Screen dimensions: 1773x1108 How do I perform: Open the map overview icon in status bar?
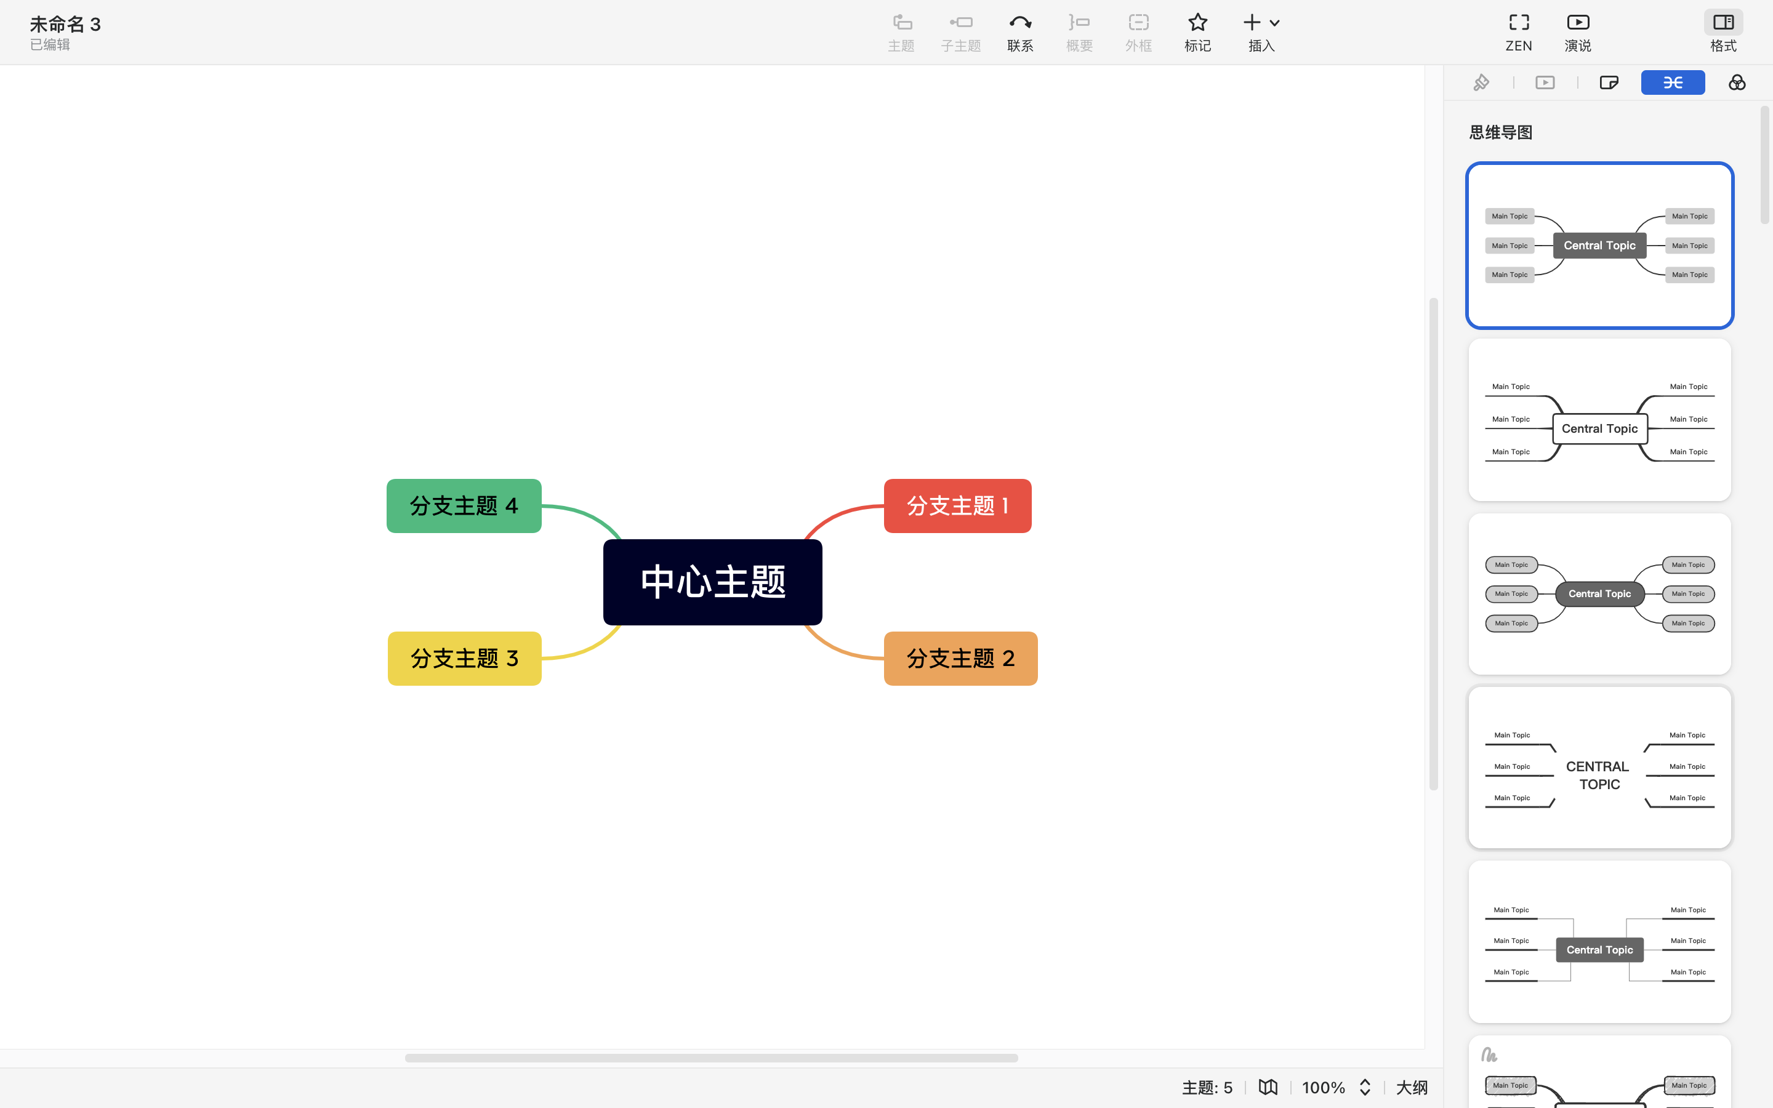[x=1268, y=1088]
